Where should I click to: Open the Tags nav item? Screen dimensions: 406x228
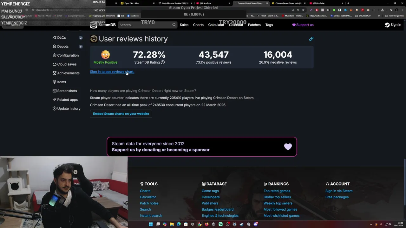click(269, 25)
